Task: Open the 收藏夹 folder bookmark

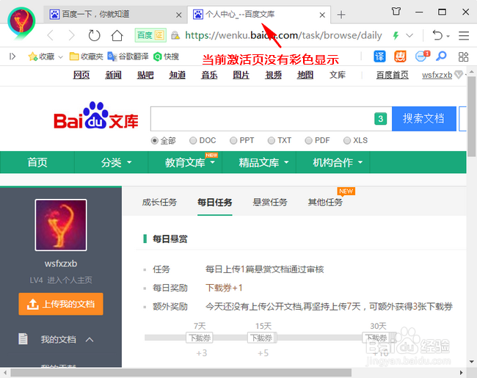Action: tap(86, 57)
